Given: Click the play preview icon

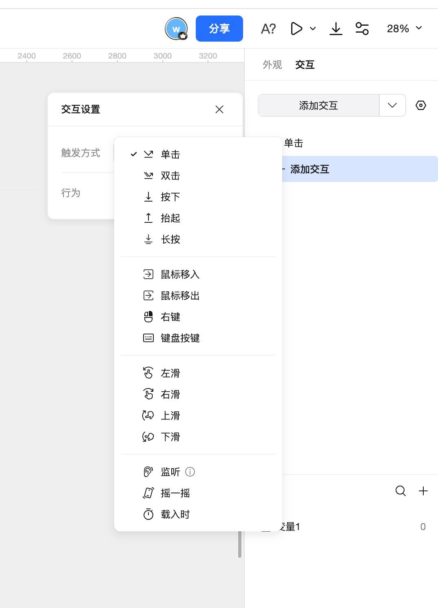Looking at the screenshot, I should click(x=296, y=29).
